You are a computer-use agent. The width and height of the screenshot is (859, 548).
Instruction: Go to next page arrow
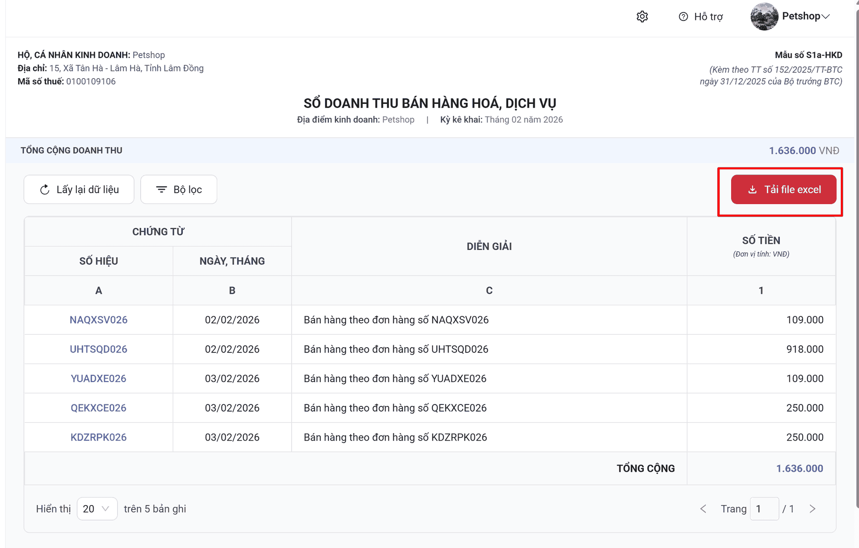coord(813,509)
